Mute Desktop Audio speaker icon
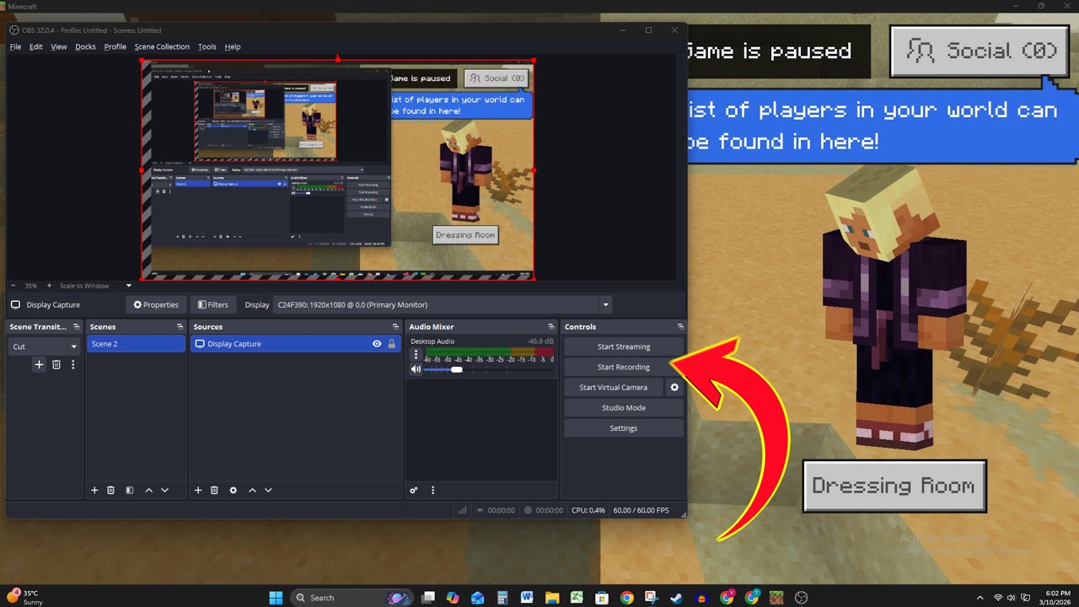 (416, 369)
